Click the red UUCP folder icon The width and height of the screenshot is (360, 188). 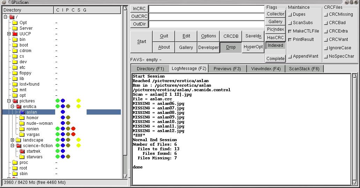click(x=15, y=34)
